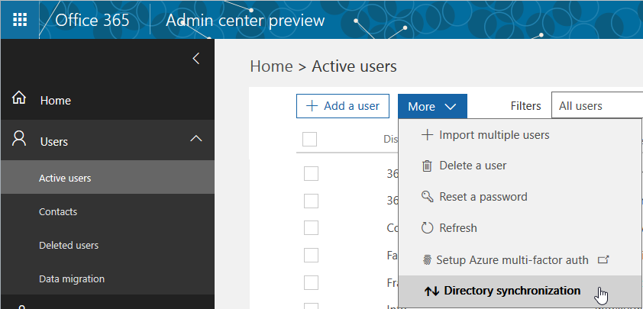Click the Add a user button

coord(343,106)
